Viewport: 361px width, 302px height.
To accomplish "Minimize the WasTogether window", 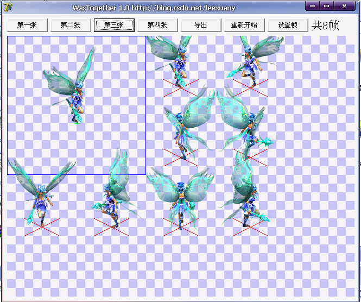I will tap(313, 6).
